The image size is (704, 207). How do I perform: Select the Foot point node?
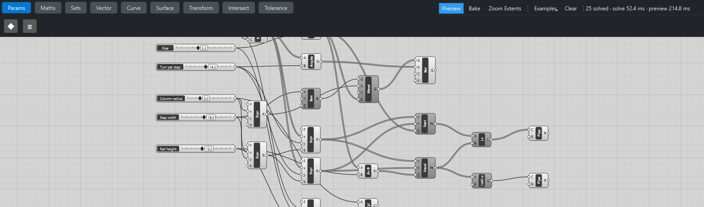[425, 124]
